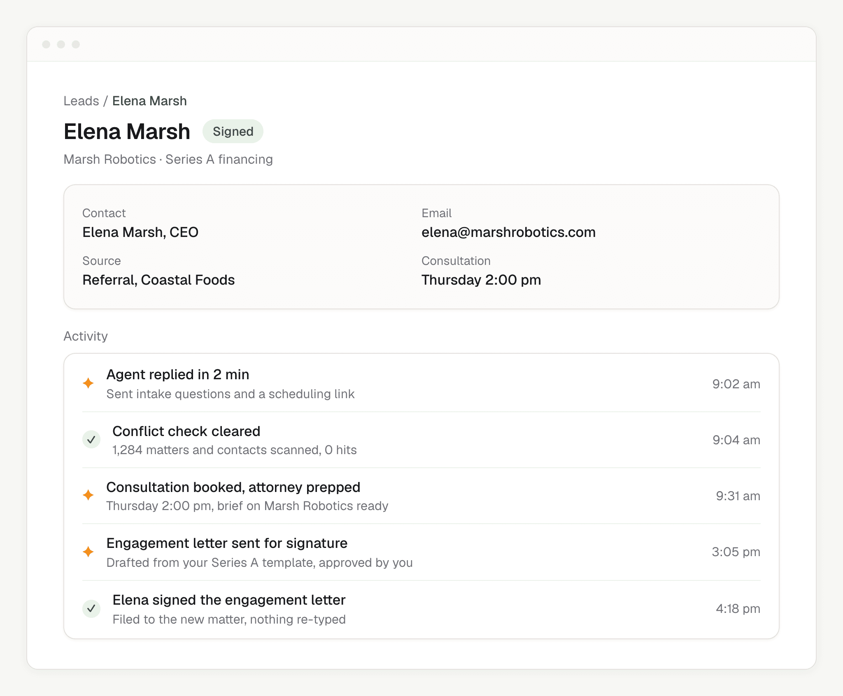843x696 pixels.
Task: Select the Conflict check cleared entry
Action: pos(421,440)
